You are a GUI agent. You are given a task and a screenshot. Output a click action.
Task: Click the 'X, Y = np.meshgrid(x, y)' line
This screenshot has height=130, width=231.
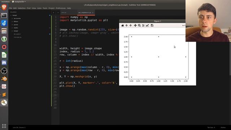[x=78, y=77]
